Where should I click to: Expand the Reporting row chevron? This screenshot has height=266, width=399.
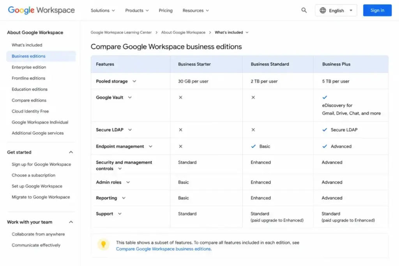(124, 198)
